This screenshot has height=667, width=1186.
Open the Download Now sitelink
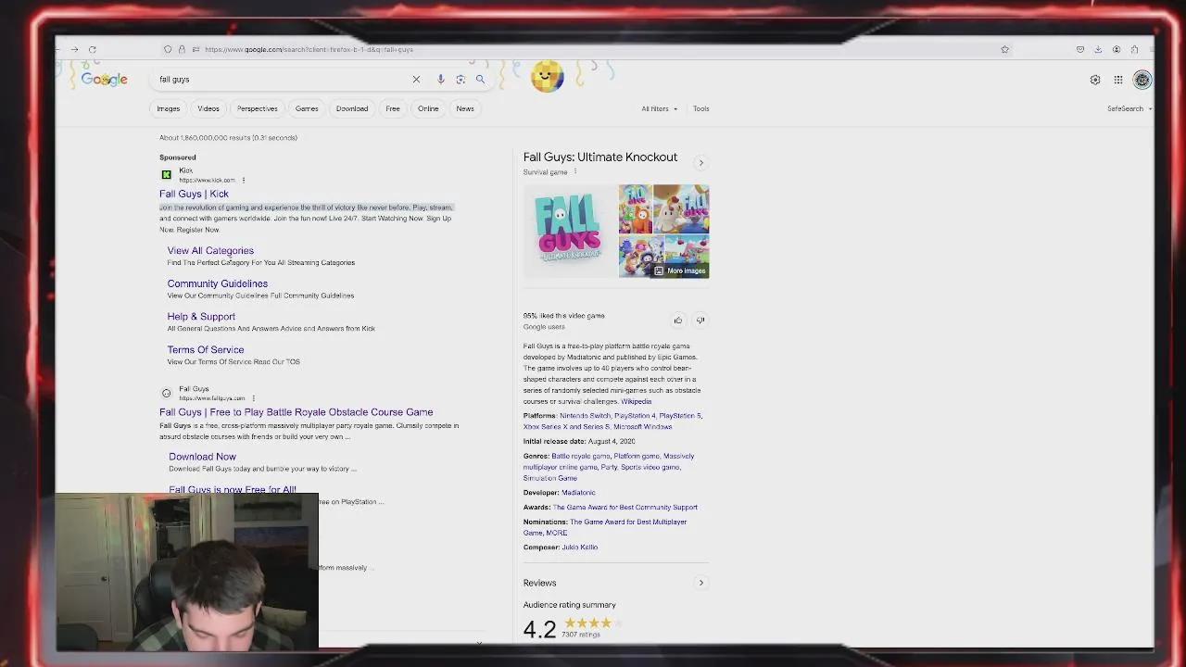tap(203, 457)
